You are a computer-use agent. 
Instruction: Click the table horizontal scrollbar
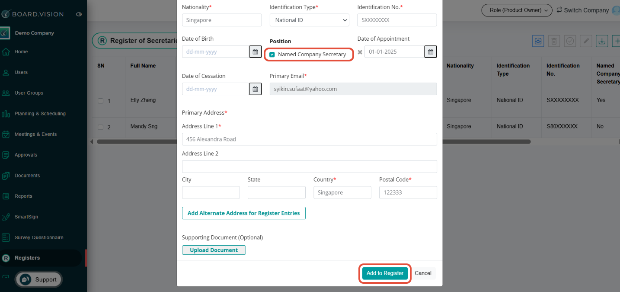314,141
